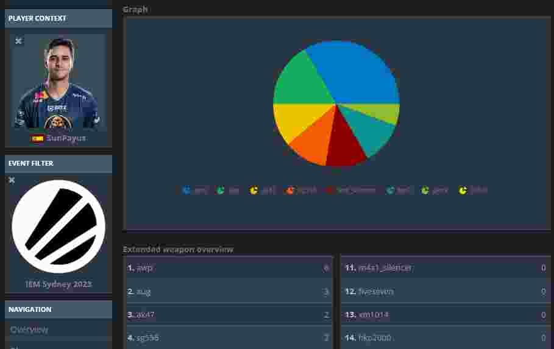Click the teal legend icon
Image resolution: width=554 pixels, height=349 pixels.
pyautogui.click(x=390, y=190)
